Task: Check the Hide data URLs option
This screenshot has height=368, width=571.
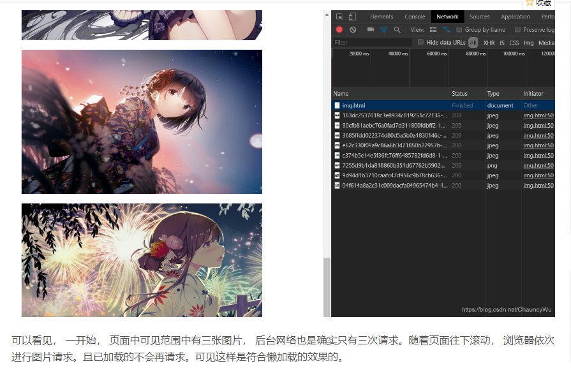Action: click(420, 42)
